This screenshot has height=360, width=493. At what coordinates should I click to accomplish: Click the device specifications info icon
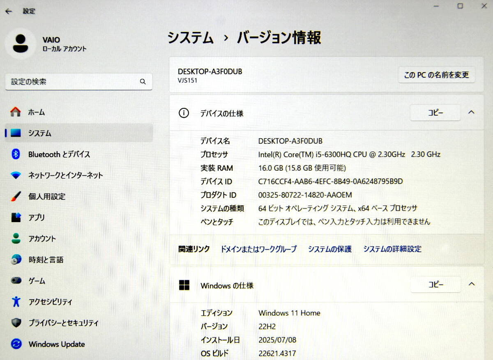(184, 113)
